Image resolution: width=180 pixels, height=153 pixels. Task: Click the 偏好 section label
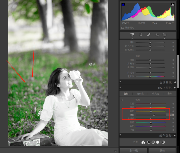138,56
